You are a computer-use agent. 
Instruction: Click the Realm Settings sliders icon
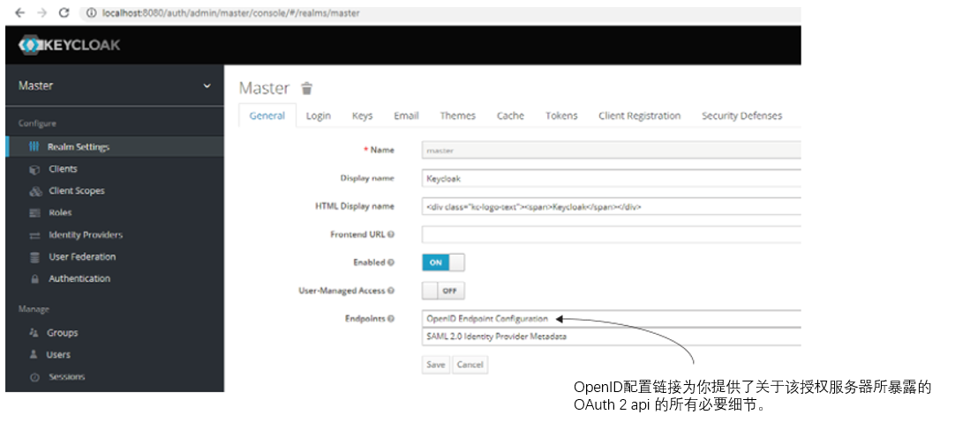[x=34, y=147]
